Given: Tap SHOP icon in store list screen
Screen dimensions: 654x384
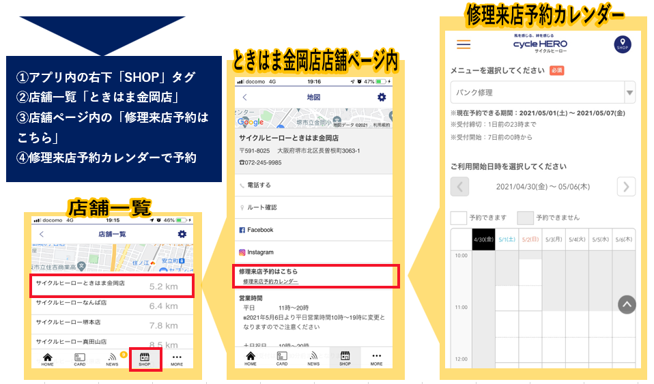Looking at the screenshot, I should pos(144,359).
